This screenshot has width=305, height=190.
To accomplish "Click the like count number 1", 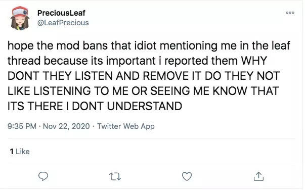I will [x=12, y=151].
